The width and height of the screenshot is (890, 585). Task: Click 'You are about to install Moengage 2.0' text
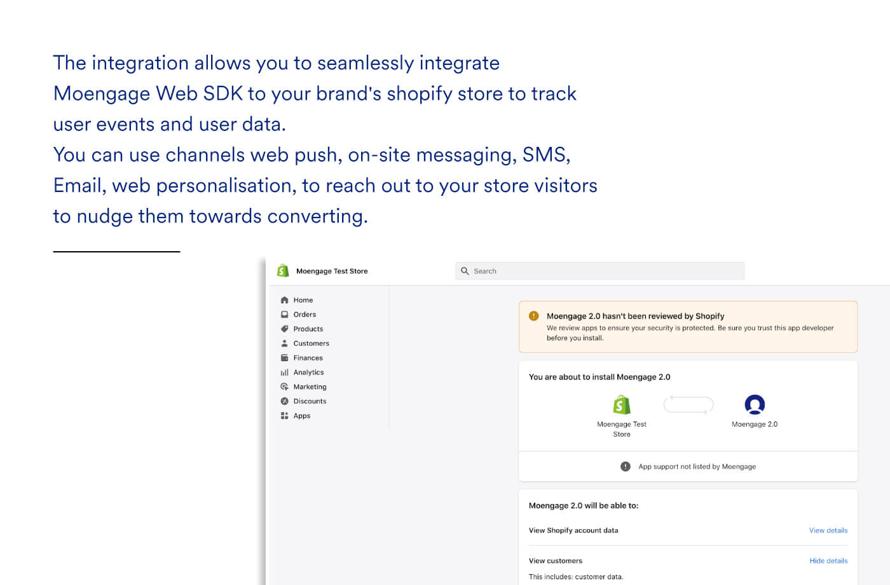tap(599, 377)
